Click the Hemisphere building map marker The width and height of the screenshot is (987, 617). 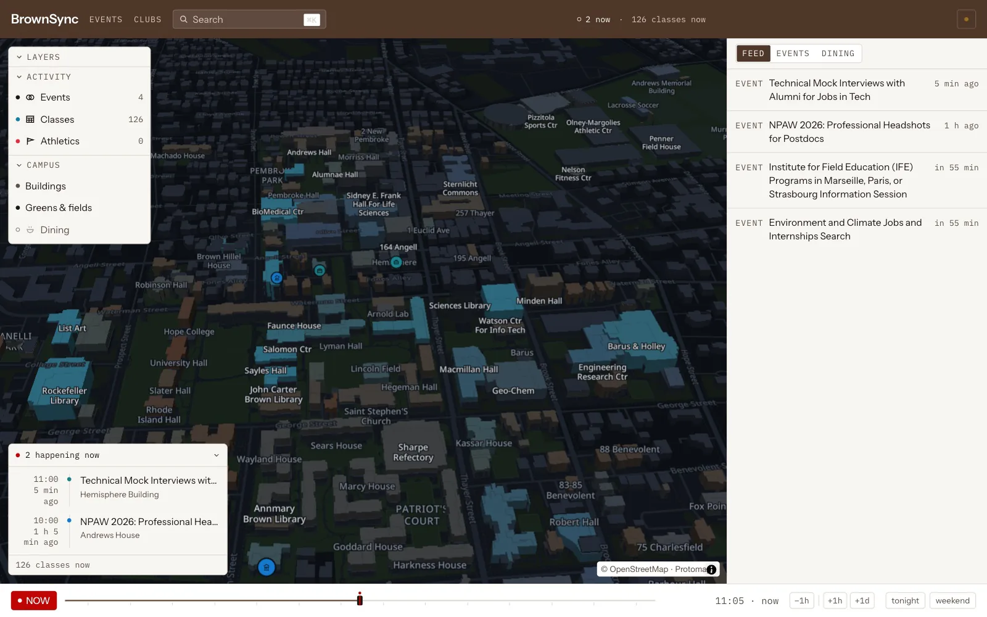[396, 262]
